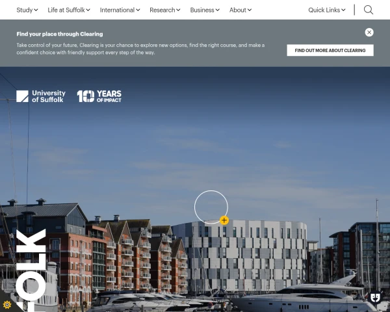Click the 10 Years of Impact logo

point(99,96)
